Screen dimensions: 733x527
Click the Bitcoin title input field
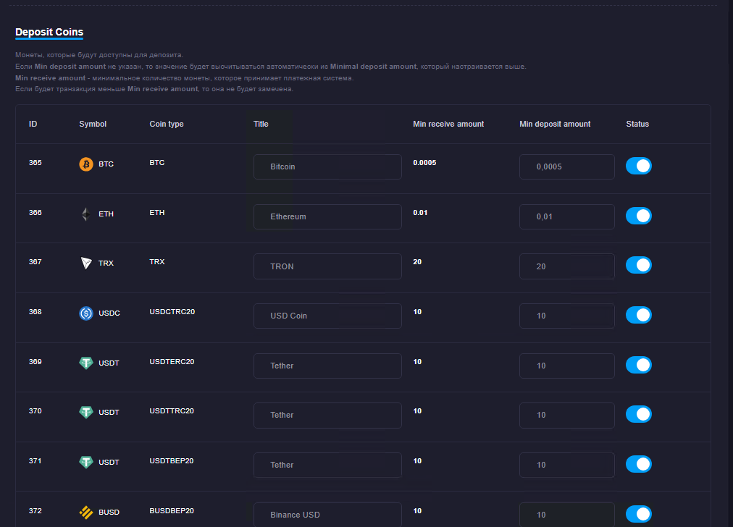click(327, 166)
